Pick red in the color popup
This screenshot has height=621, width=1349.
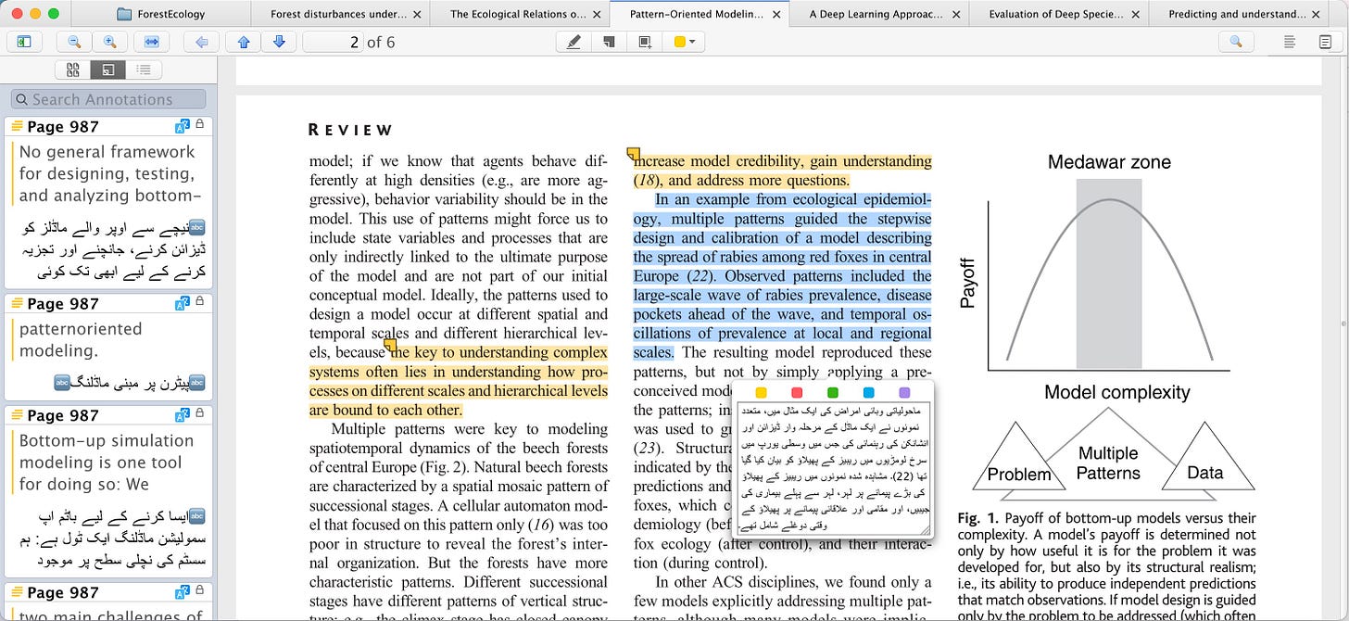[x=797, y=393]
